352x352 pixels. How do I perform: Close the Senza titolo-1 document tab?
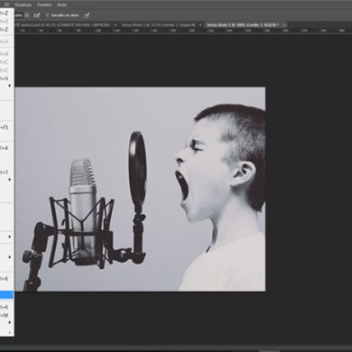point(200,25)
